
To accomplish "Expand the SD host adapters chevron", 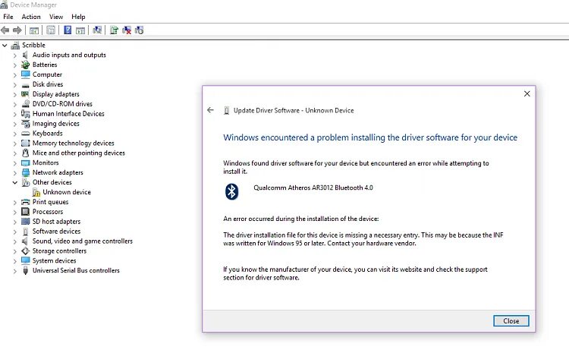I will tap(14, 222).
